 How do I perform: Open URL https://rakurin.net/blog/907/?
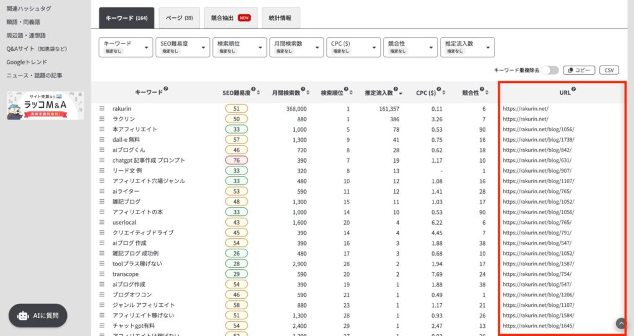tap(537, 171)
